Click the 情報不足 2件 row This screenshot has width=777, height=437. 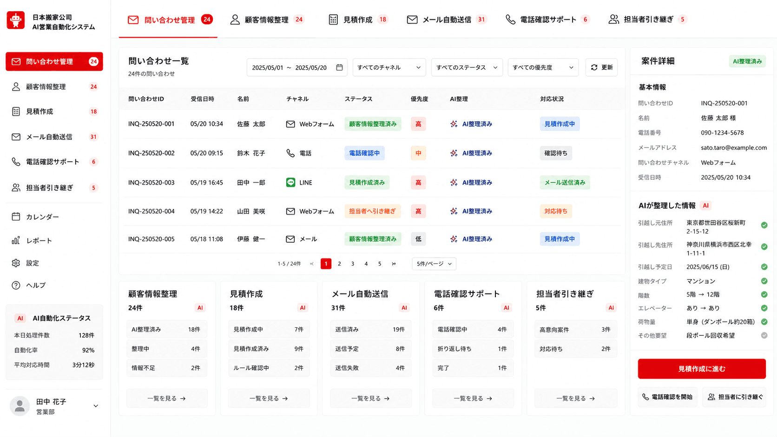[167, 368]
